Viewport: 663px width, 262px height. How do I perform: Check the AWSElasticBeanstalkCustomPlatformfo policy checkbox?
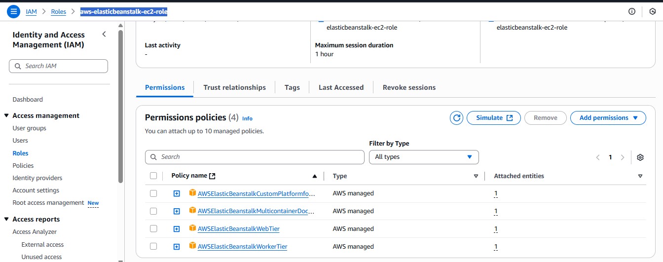[x=153, y=193]
